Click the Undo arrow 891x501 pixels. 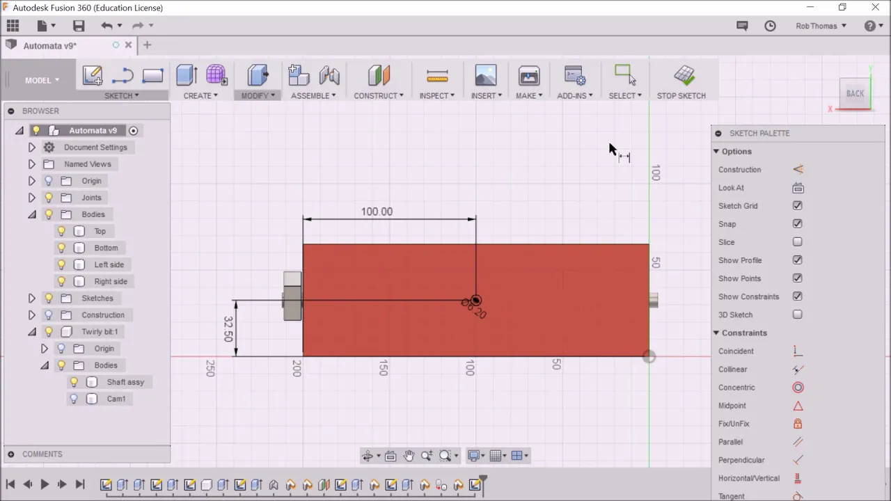107,26
